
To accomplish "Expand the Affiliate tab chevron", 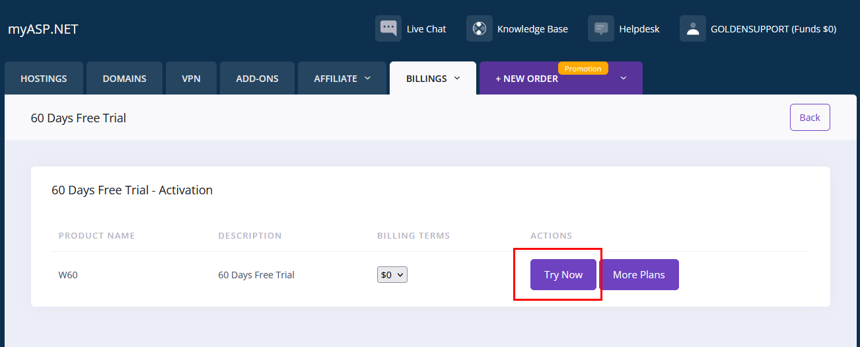I will point(368,78).
